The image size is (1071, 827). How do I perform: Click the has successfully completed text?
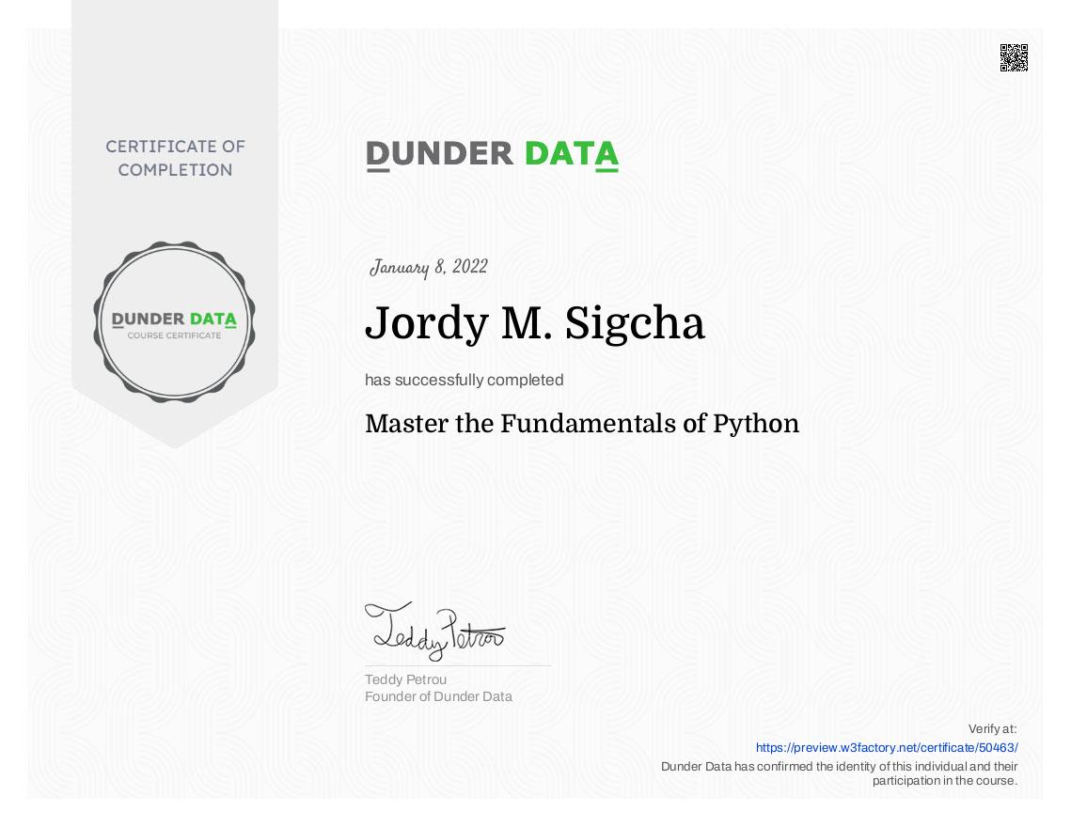coord(464,380)
